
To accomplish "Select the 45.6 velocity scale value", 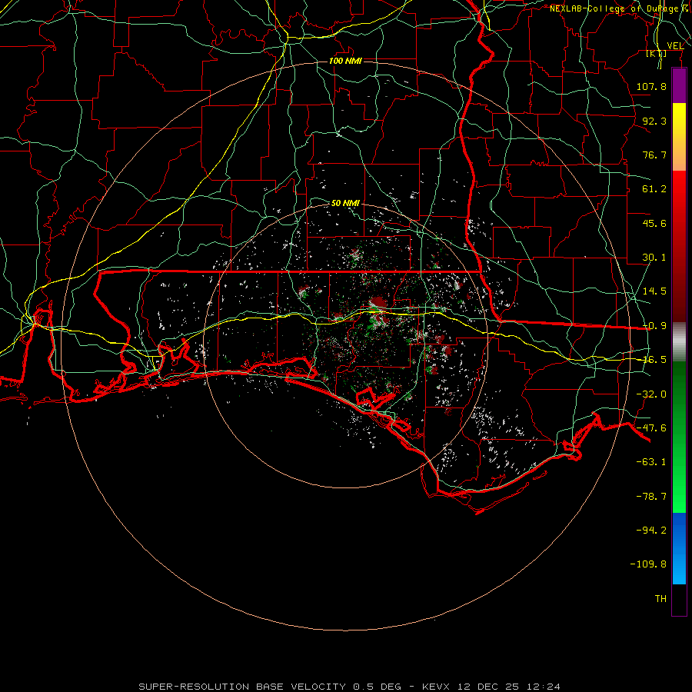I will tap(654, 223).
